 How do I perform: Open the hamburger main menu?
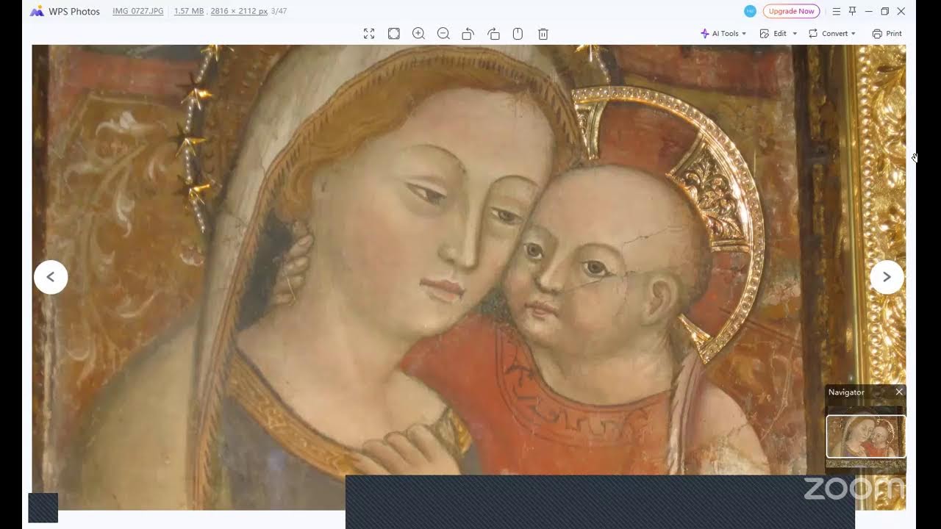coord(837,11)
